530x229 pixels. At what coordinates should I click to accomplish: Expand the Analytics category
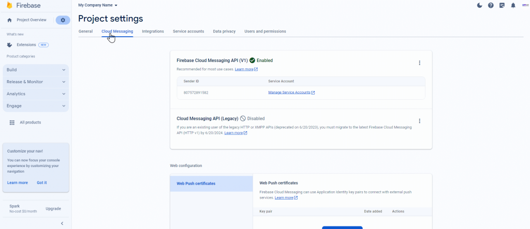(36, 94)
